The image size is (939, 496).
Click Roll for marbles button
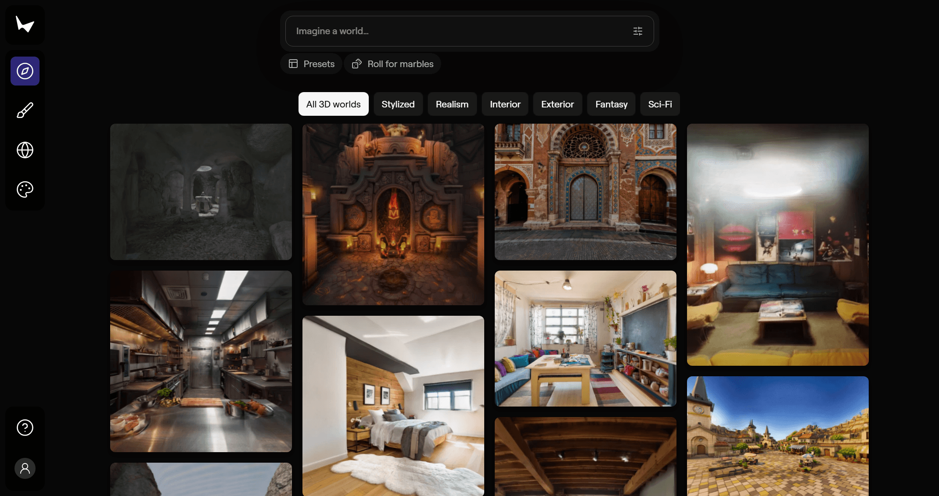tap(392, 64)
